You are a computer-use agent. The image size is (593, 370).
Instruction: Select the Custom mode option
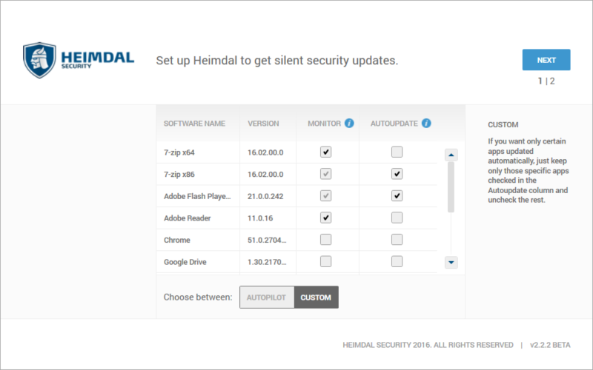317,297
